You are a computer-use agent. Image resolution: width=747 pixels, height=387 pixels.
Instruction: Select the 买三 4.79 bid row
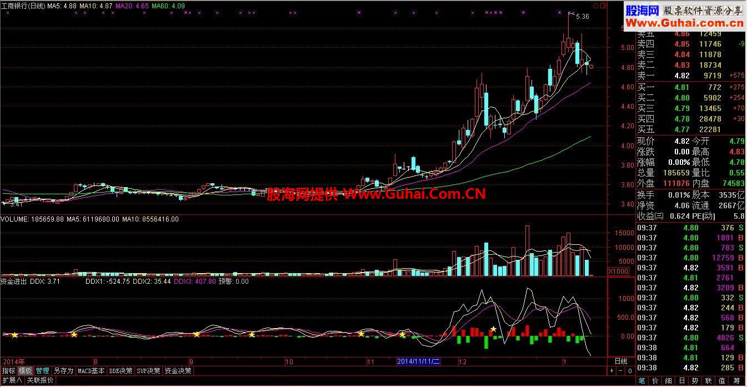(x=691, y=108)
